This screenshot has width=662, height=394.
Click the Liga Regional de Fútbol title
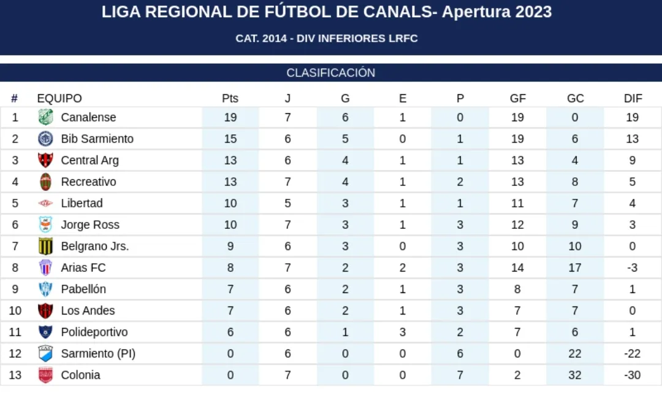(327, 12)
